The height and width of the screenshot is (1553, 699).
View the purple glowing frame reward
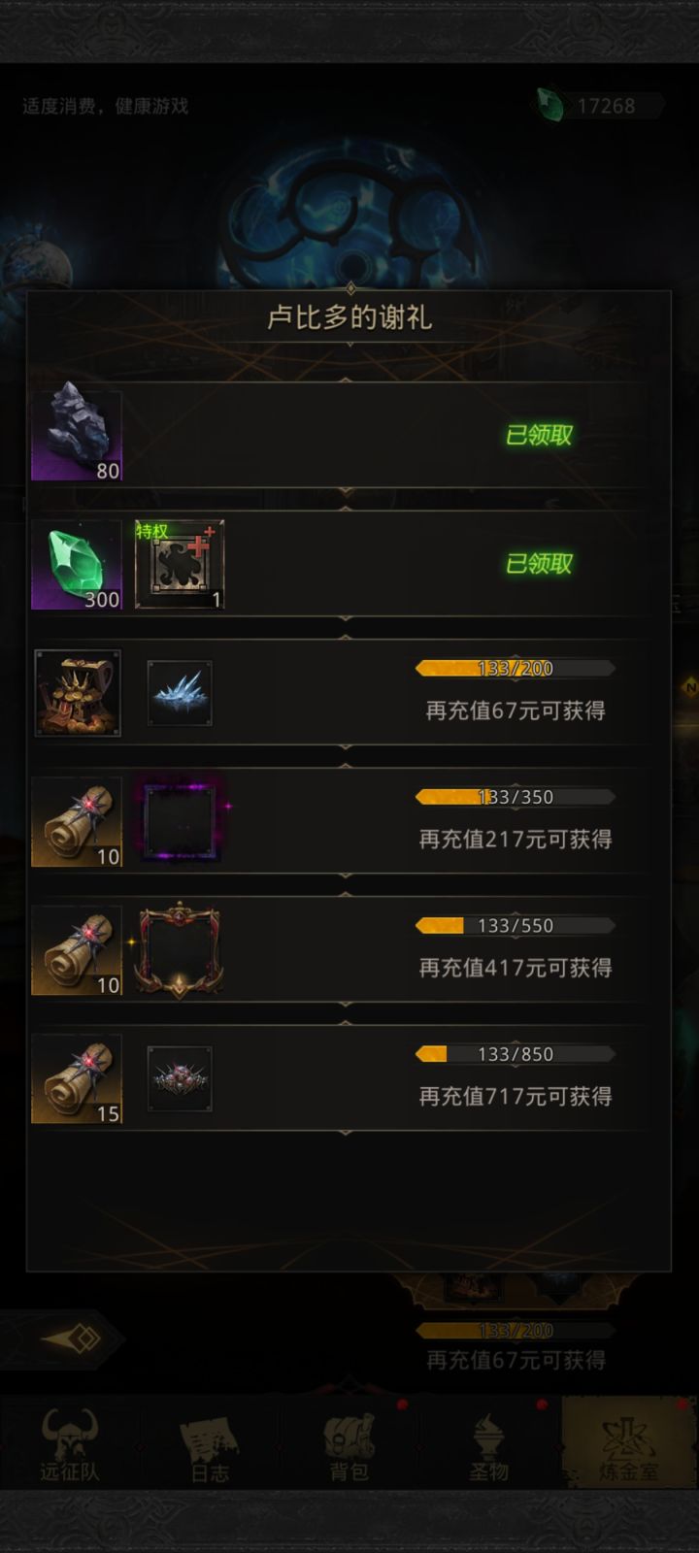(181, 821)
